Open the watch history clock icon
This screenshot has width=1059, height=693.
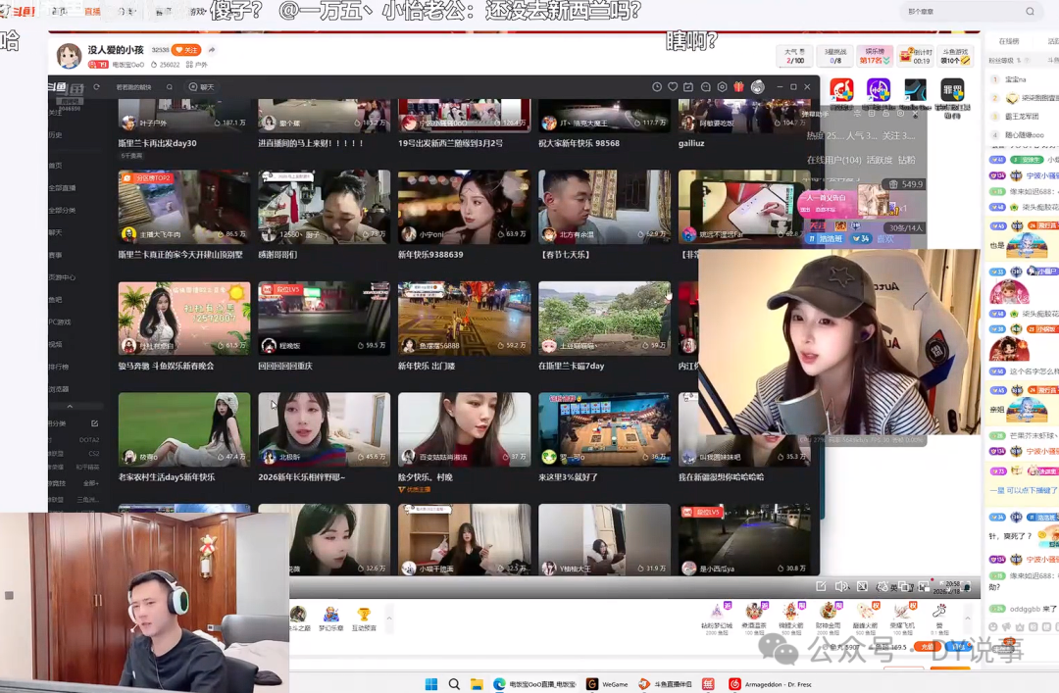click(x=656, y=87)
